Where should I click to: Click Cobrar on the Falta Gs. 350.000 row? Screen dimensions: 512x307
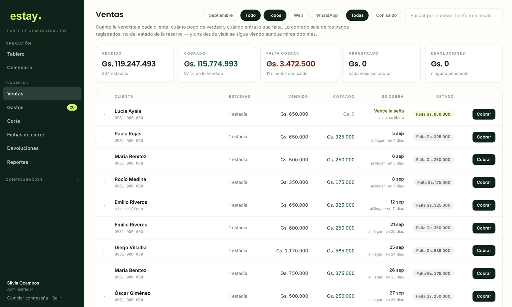(484, 228)
